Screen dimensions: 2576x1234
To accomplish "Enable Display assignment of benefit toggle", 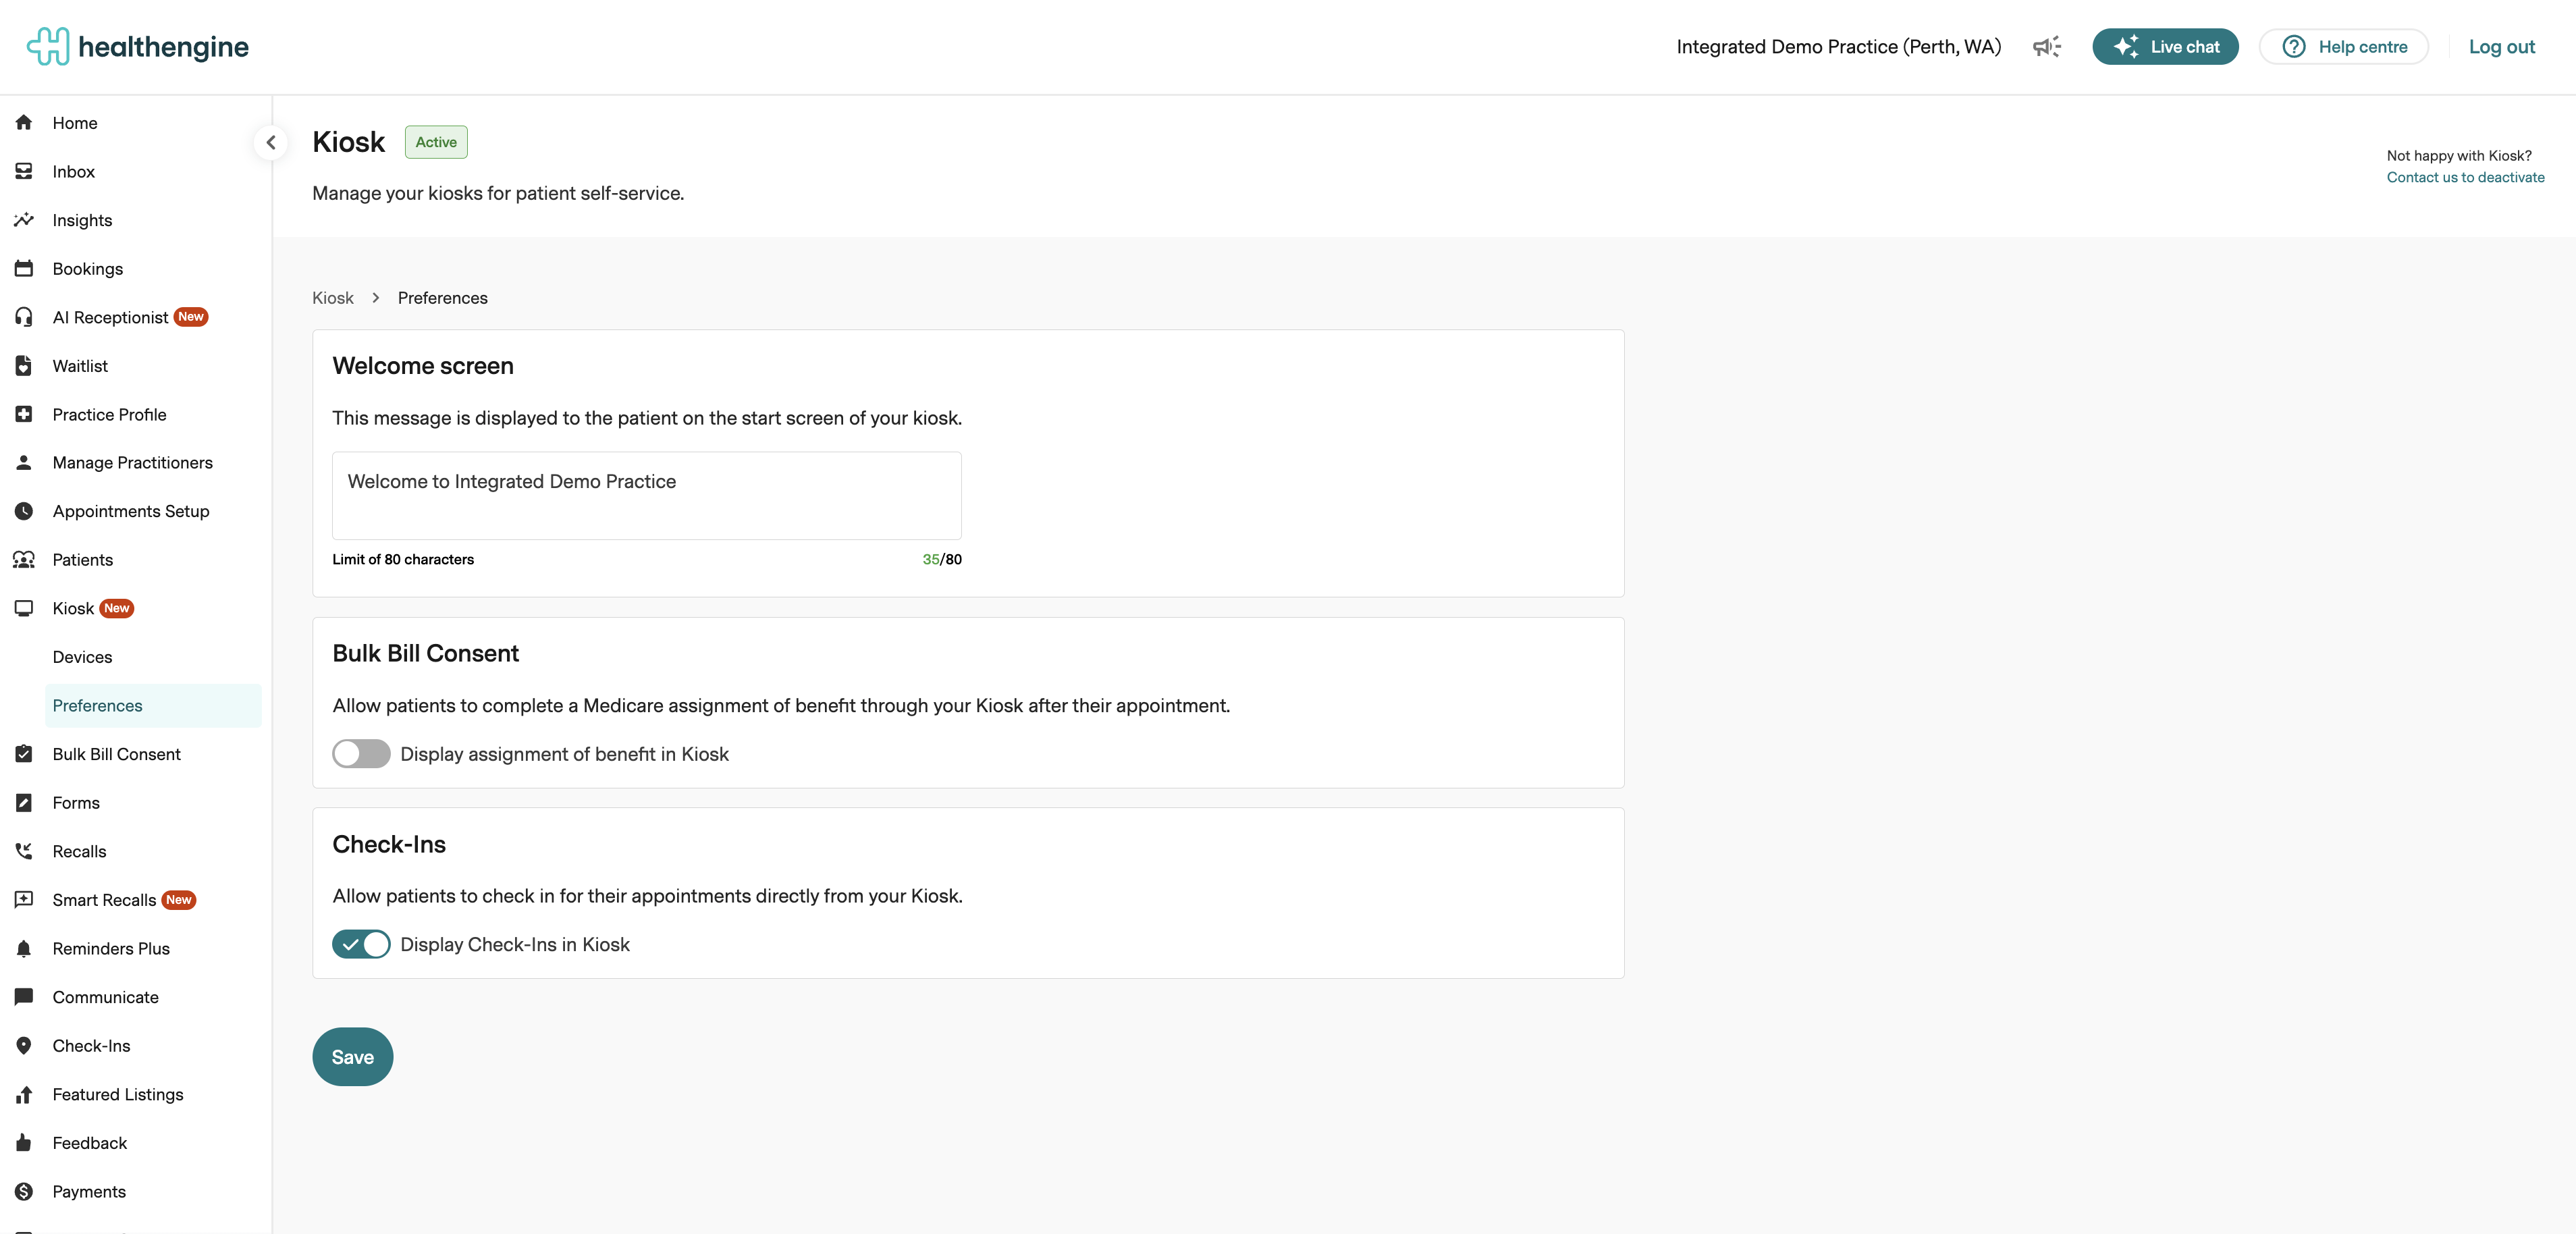I will click(361, 754).
